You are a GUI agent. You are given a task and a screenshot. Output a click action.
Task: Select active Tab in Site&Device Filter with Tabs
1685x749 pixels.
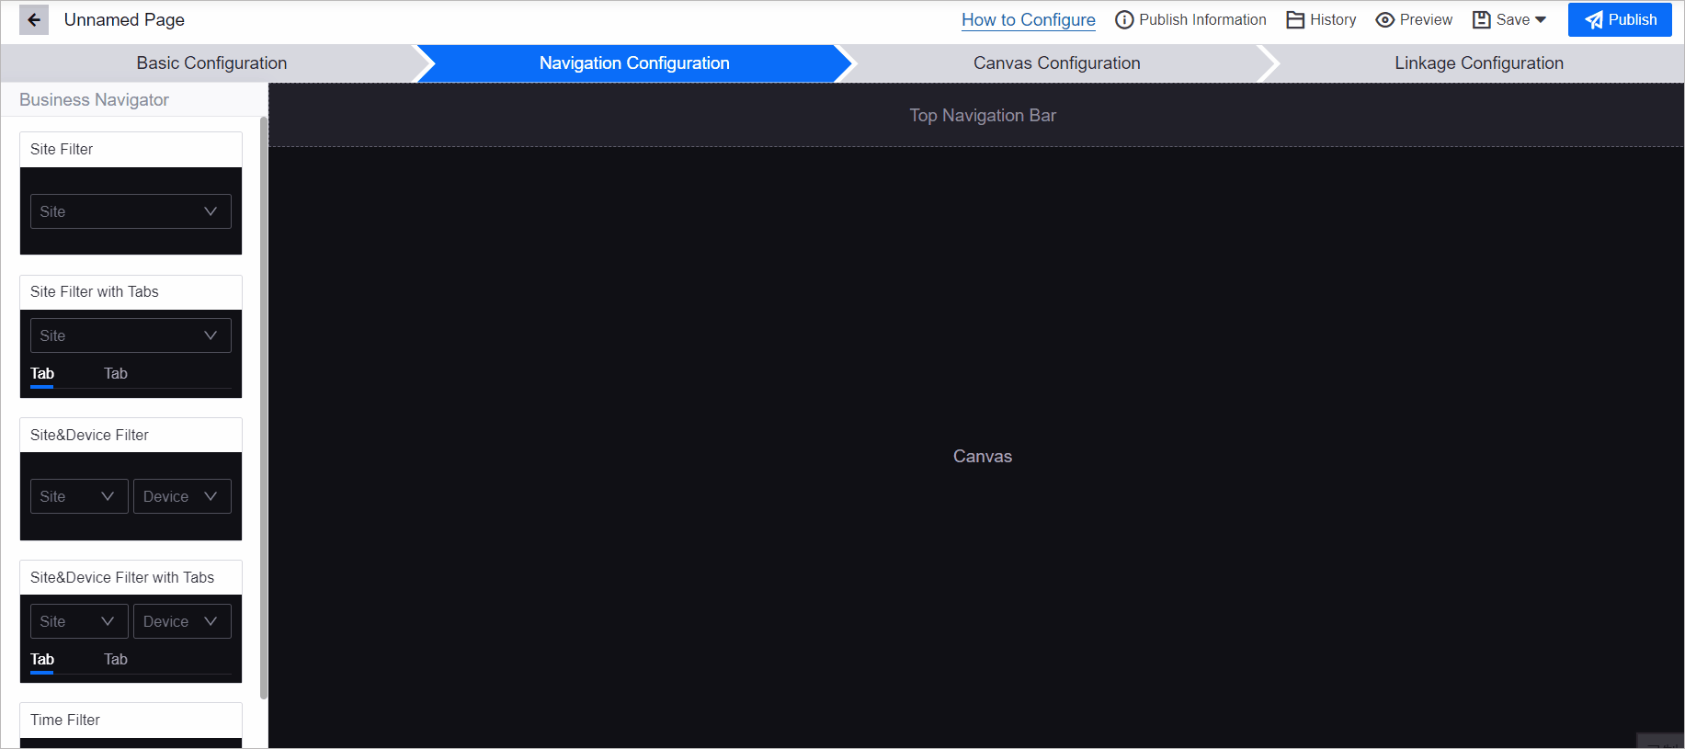[x=42, y=659]
